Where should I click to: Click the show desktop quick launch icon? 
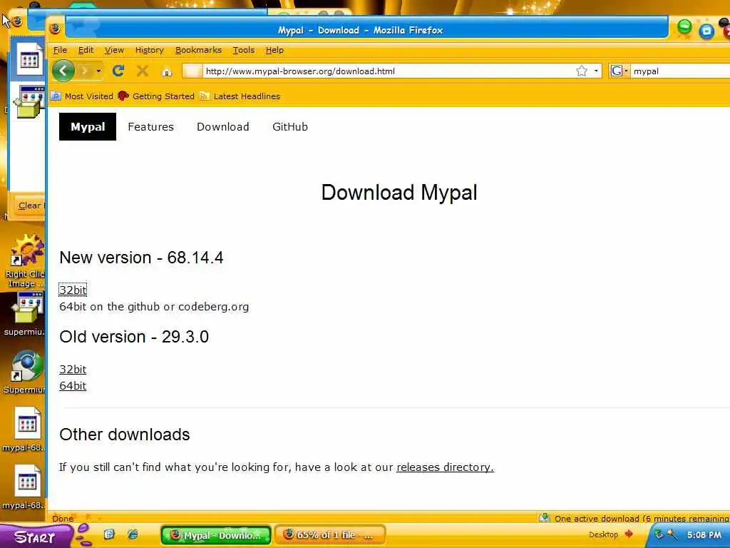click(x=109, y=534)
